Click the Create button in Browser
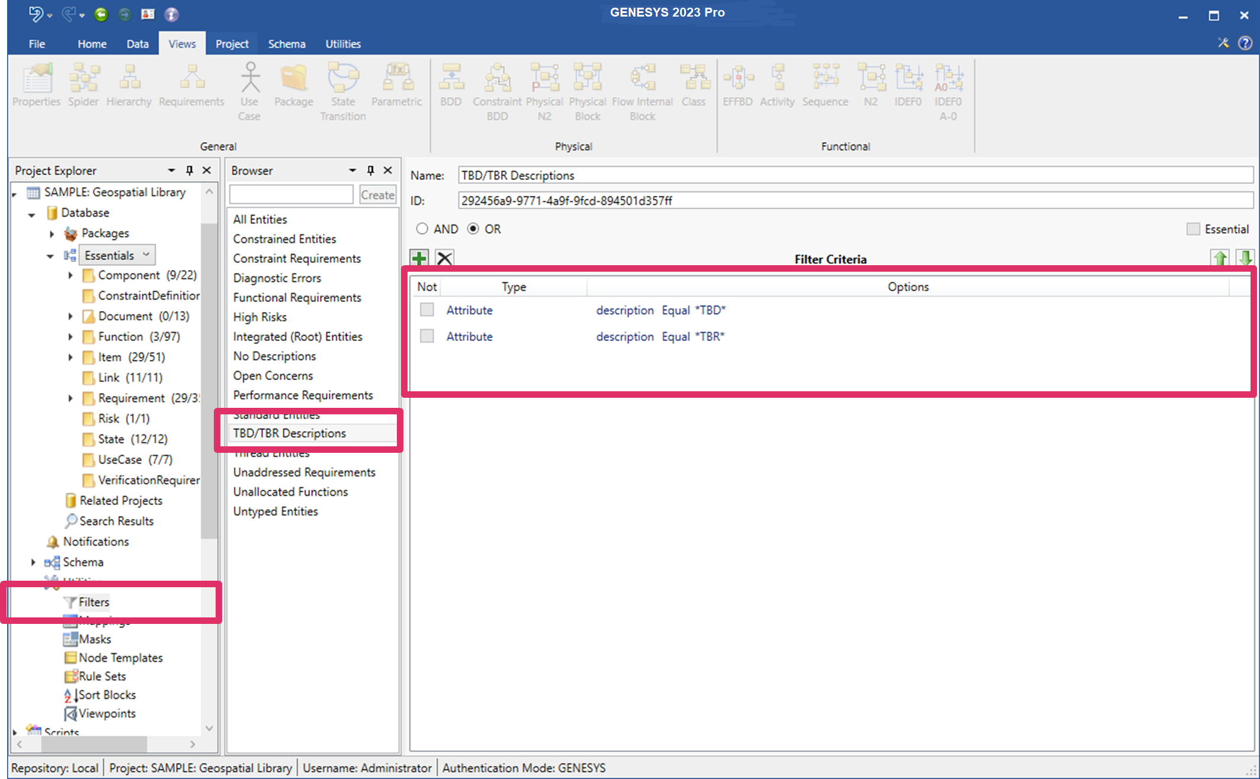This screenshot has height=779, width=1260. pyautogui.click(x=377, y=195)
